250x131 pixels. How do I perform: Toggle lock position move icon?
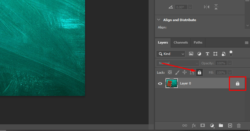point(185,72)
